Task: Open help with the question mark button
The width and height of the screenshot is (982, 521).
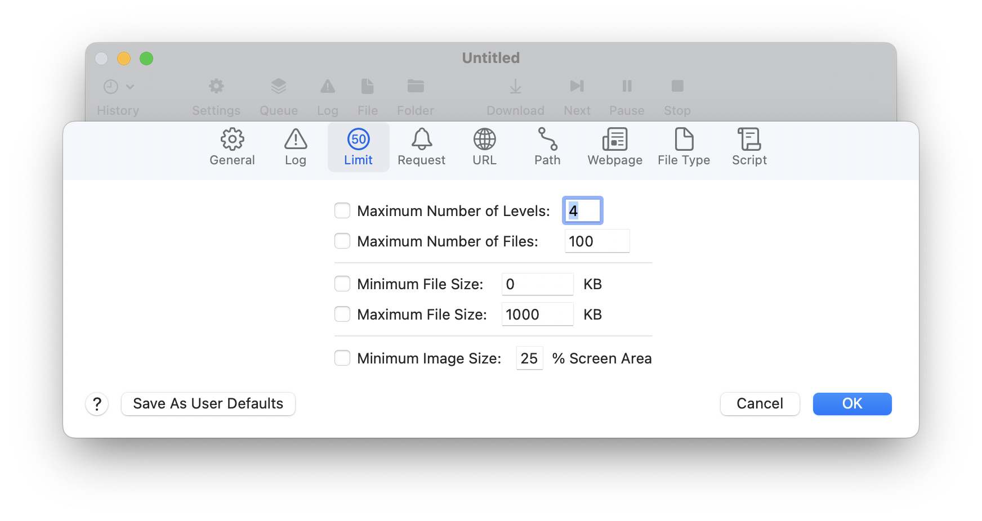Action: (x=97, y=404)
